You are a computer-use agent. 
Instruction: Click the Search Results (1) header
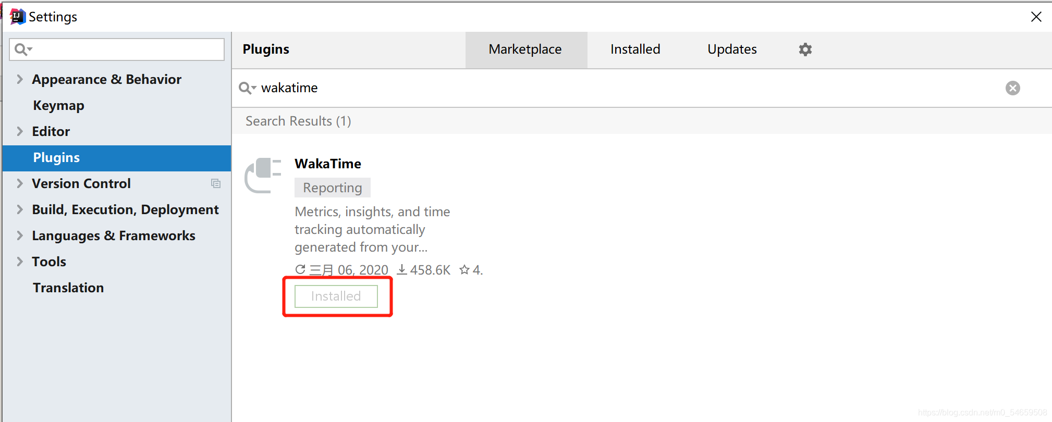coord(299,121)
